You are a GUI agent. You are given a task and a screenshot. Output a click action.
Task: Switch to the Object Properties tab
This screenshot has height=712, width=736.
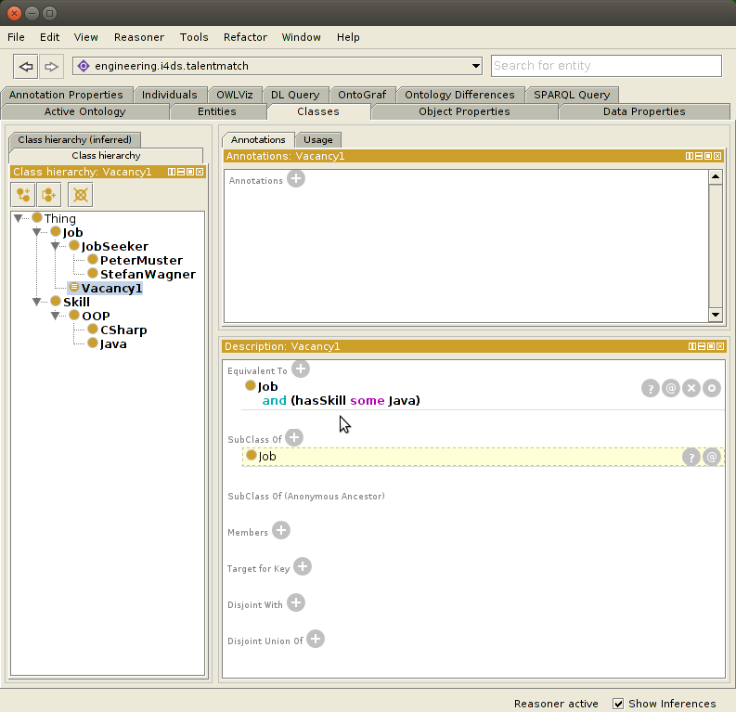464,111
